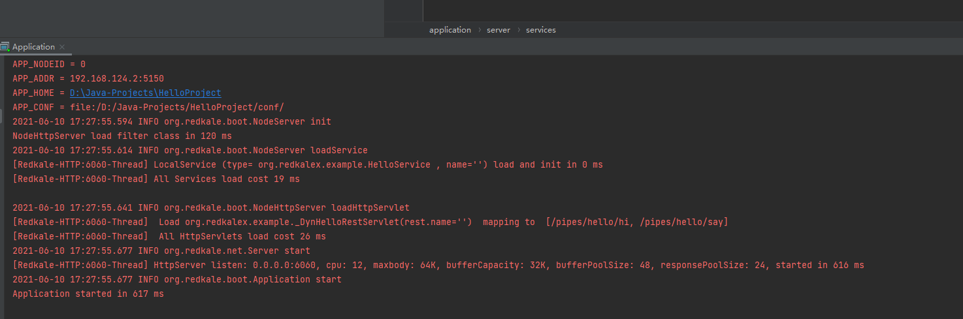Viewport: 963px width, 319px height.
Task: Jump to the services breadcrumb item
Action: [x=540, y=30]
